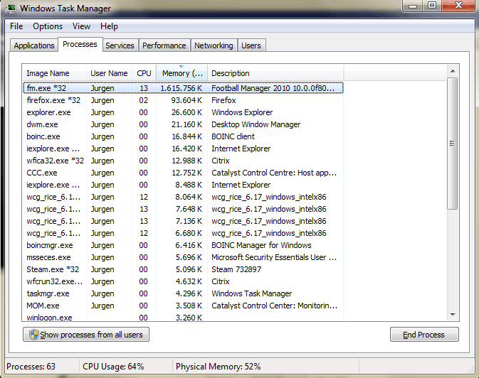
Task: Select the wcg_rice row using 8.064 K
Action: point(183,197)
